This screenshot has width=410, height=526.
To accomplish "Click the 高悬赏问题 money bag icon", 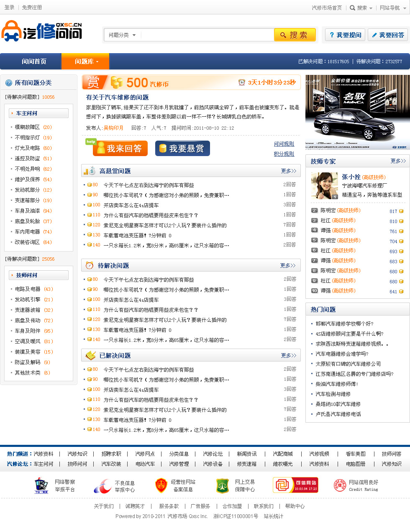I will click(90, 171).
